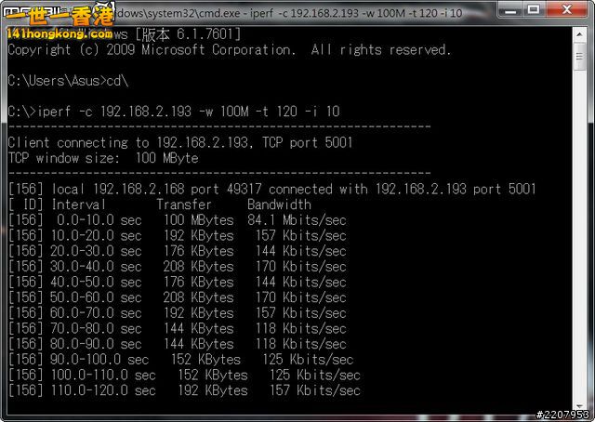Click the cmd.exe title bar text
This screenshot has height=422, width=595.
coord(307,13)
